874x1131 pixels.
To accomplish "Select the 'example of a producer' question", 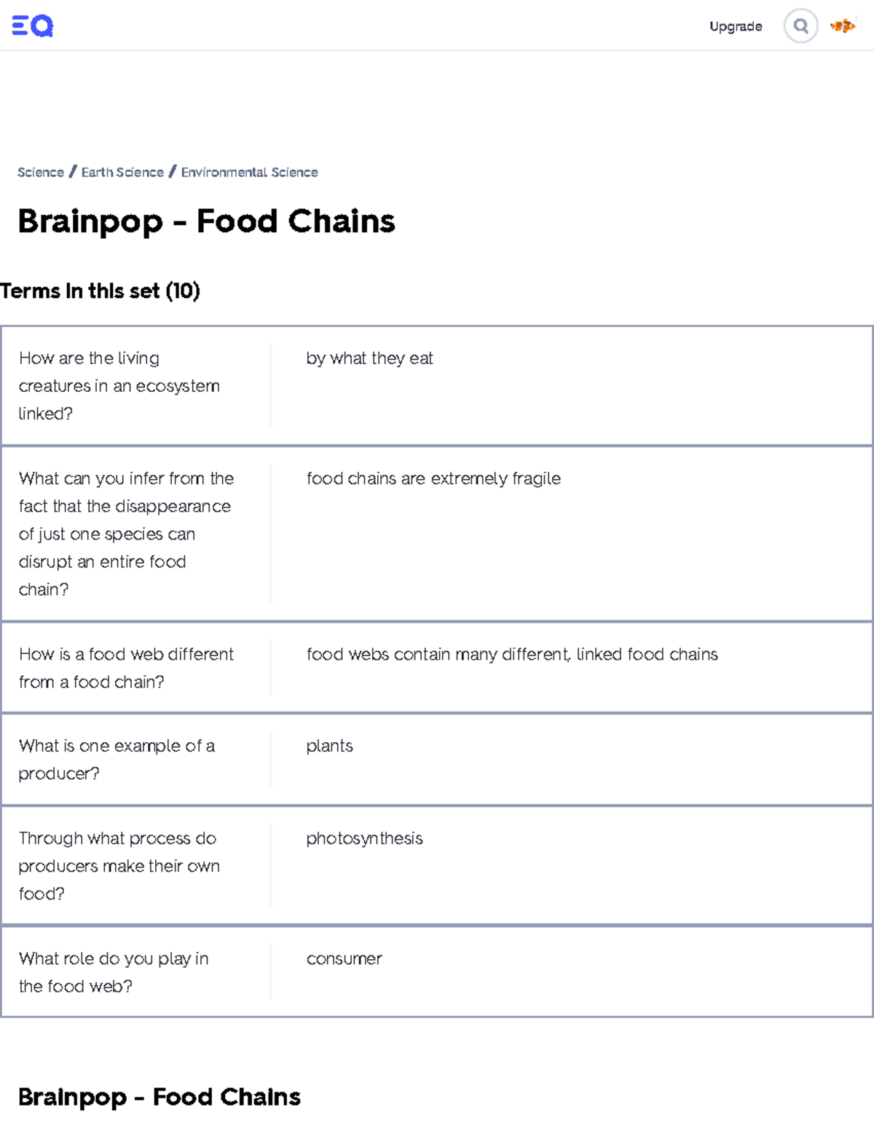I will (x=117, y=760).
